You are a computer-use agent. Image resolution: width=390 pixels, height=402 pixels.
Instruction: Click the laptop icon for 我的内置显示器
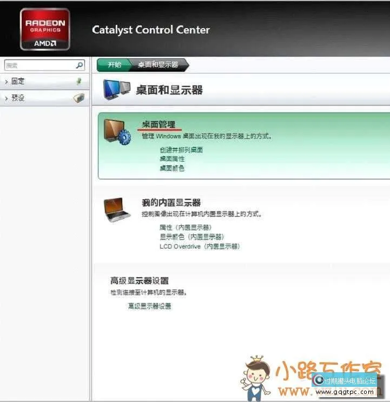117,210
